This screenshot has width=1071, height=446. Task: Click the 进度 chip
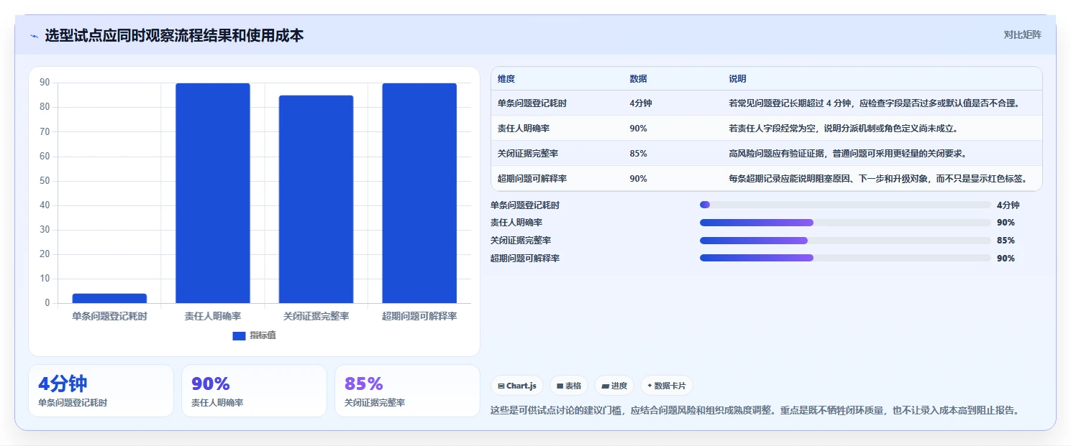point(614,386)
